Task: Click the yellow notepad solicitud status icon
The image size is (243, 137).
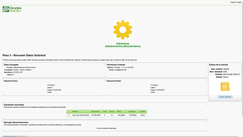Action: (x=225, y=86)
